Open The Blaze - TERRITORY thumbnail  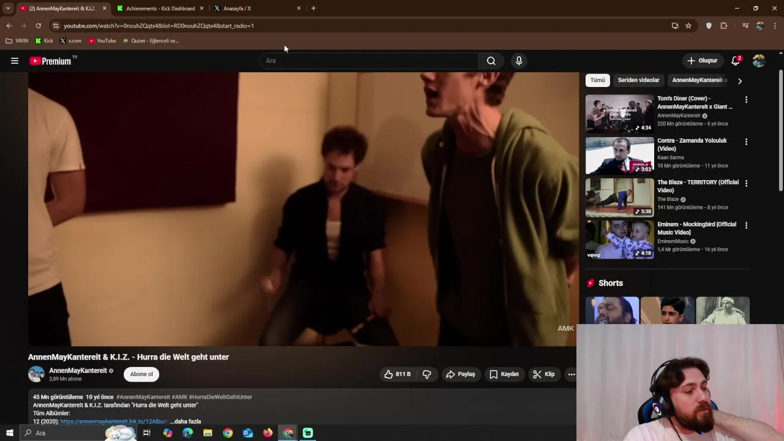tap(619, 197)
